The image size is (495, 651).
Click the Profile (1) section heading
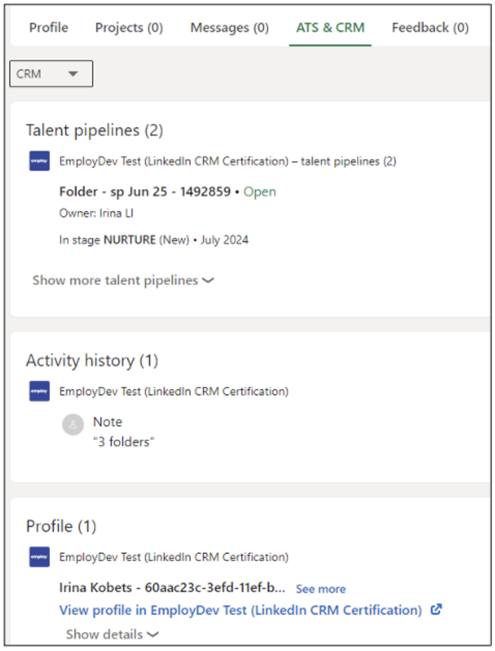[61, 526]
